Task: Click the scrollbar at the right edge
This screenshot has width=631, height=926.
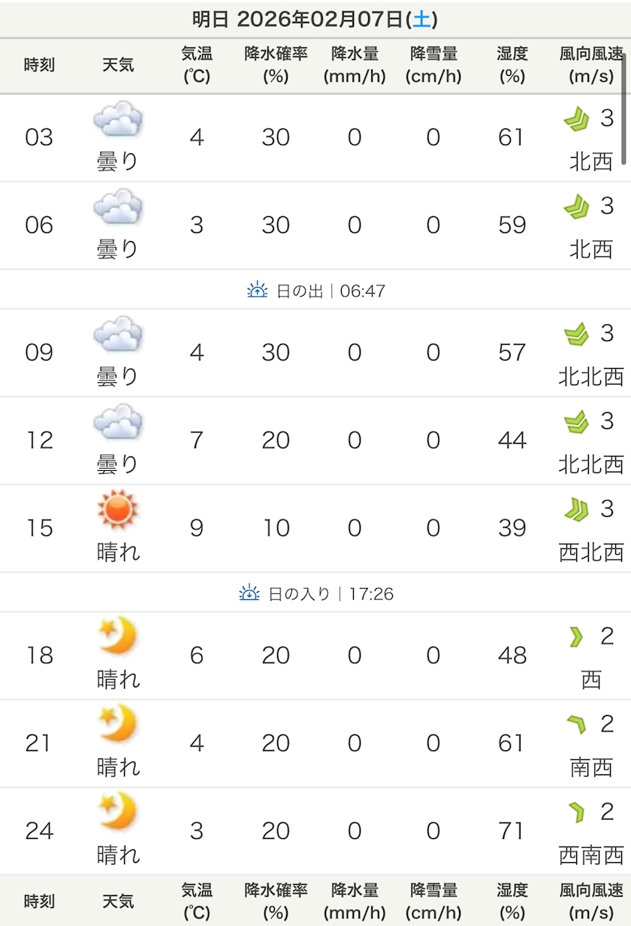Action: point(624,109)
